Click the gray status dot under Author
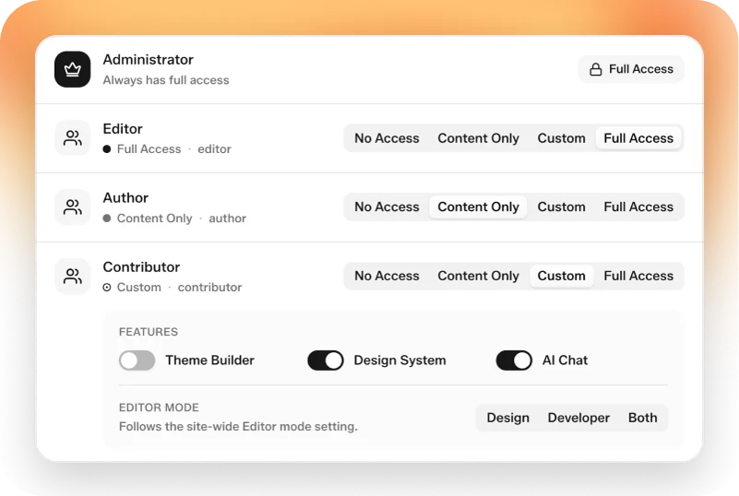The height and width of the screenshot is (496, 739). pyautogui.click(x=107, y=218)
